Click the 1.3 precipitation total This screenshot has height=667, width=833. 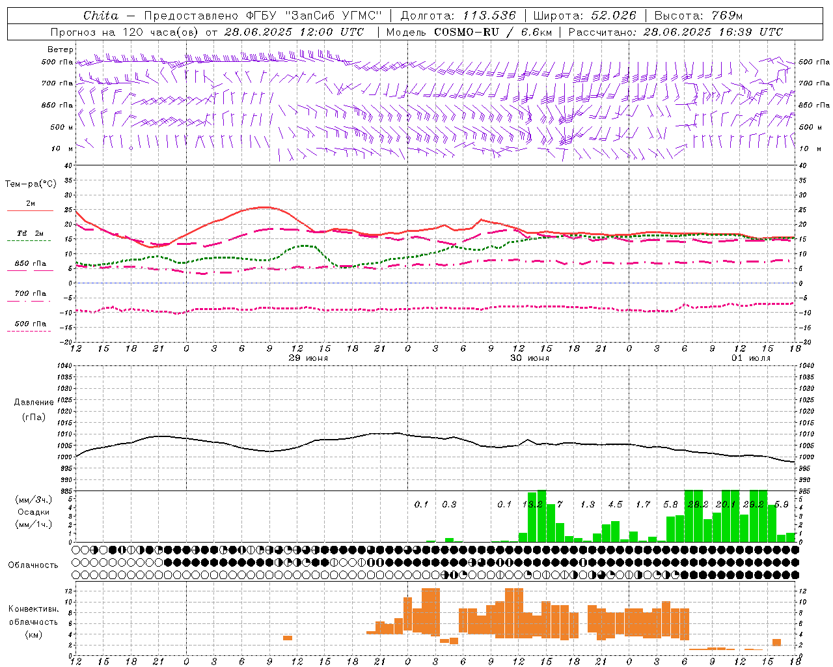(x=588, y=505)
